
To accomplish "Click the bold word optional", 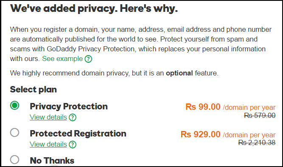I will (179, 73).
